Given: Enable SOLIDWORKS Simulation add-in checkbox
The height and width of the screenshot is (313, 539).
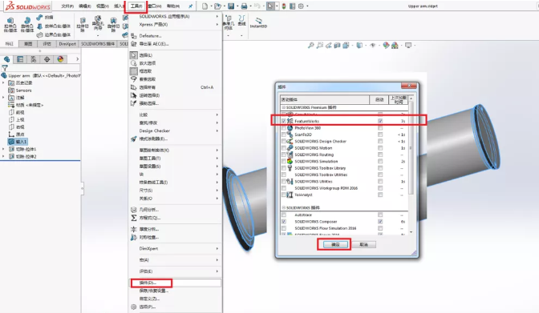Looking at the screenshot, I should [284, 162].
